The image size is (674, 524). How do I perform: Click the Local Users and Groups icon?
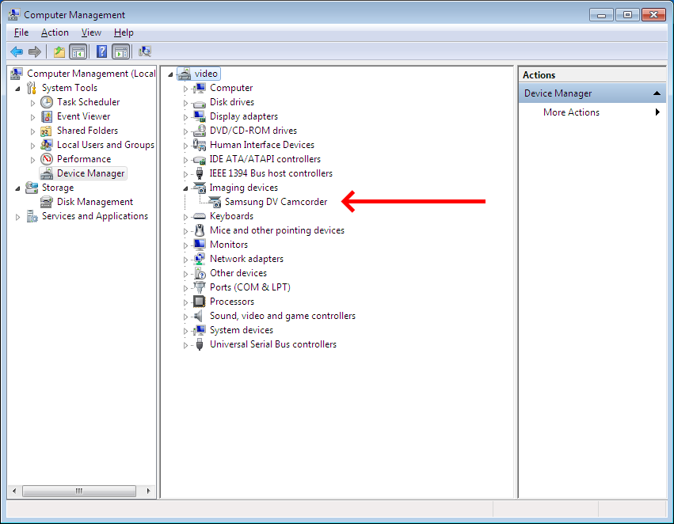pyautogui.click(x=47, y=145)
